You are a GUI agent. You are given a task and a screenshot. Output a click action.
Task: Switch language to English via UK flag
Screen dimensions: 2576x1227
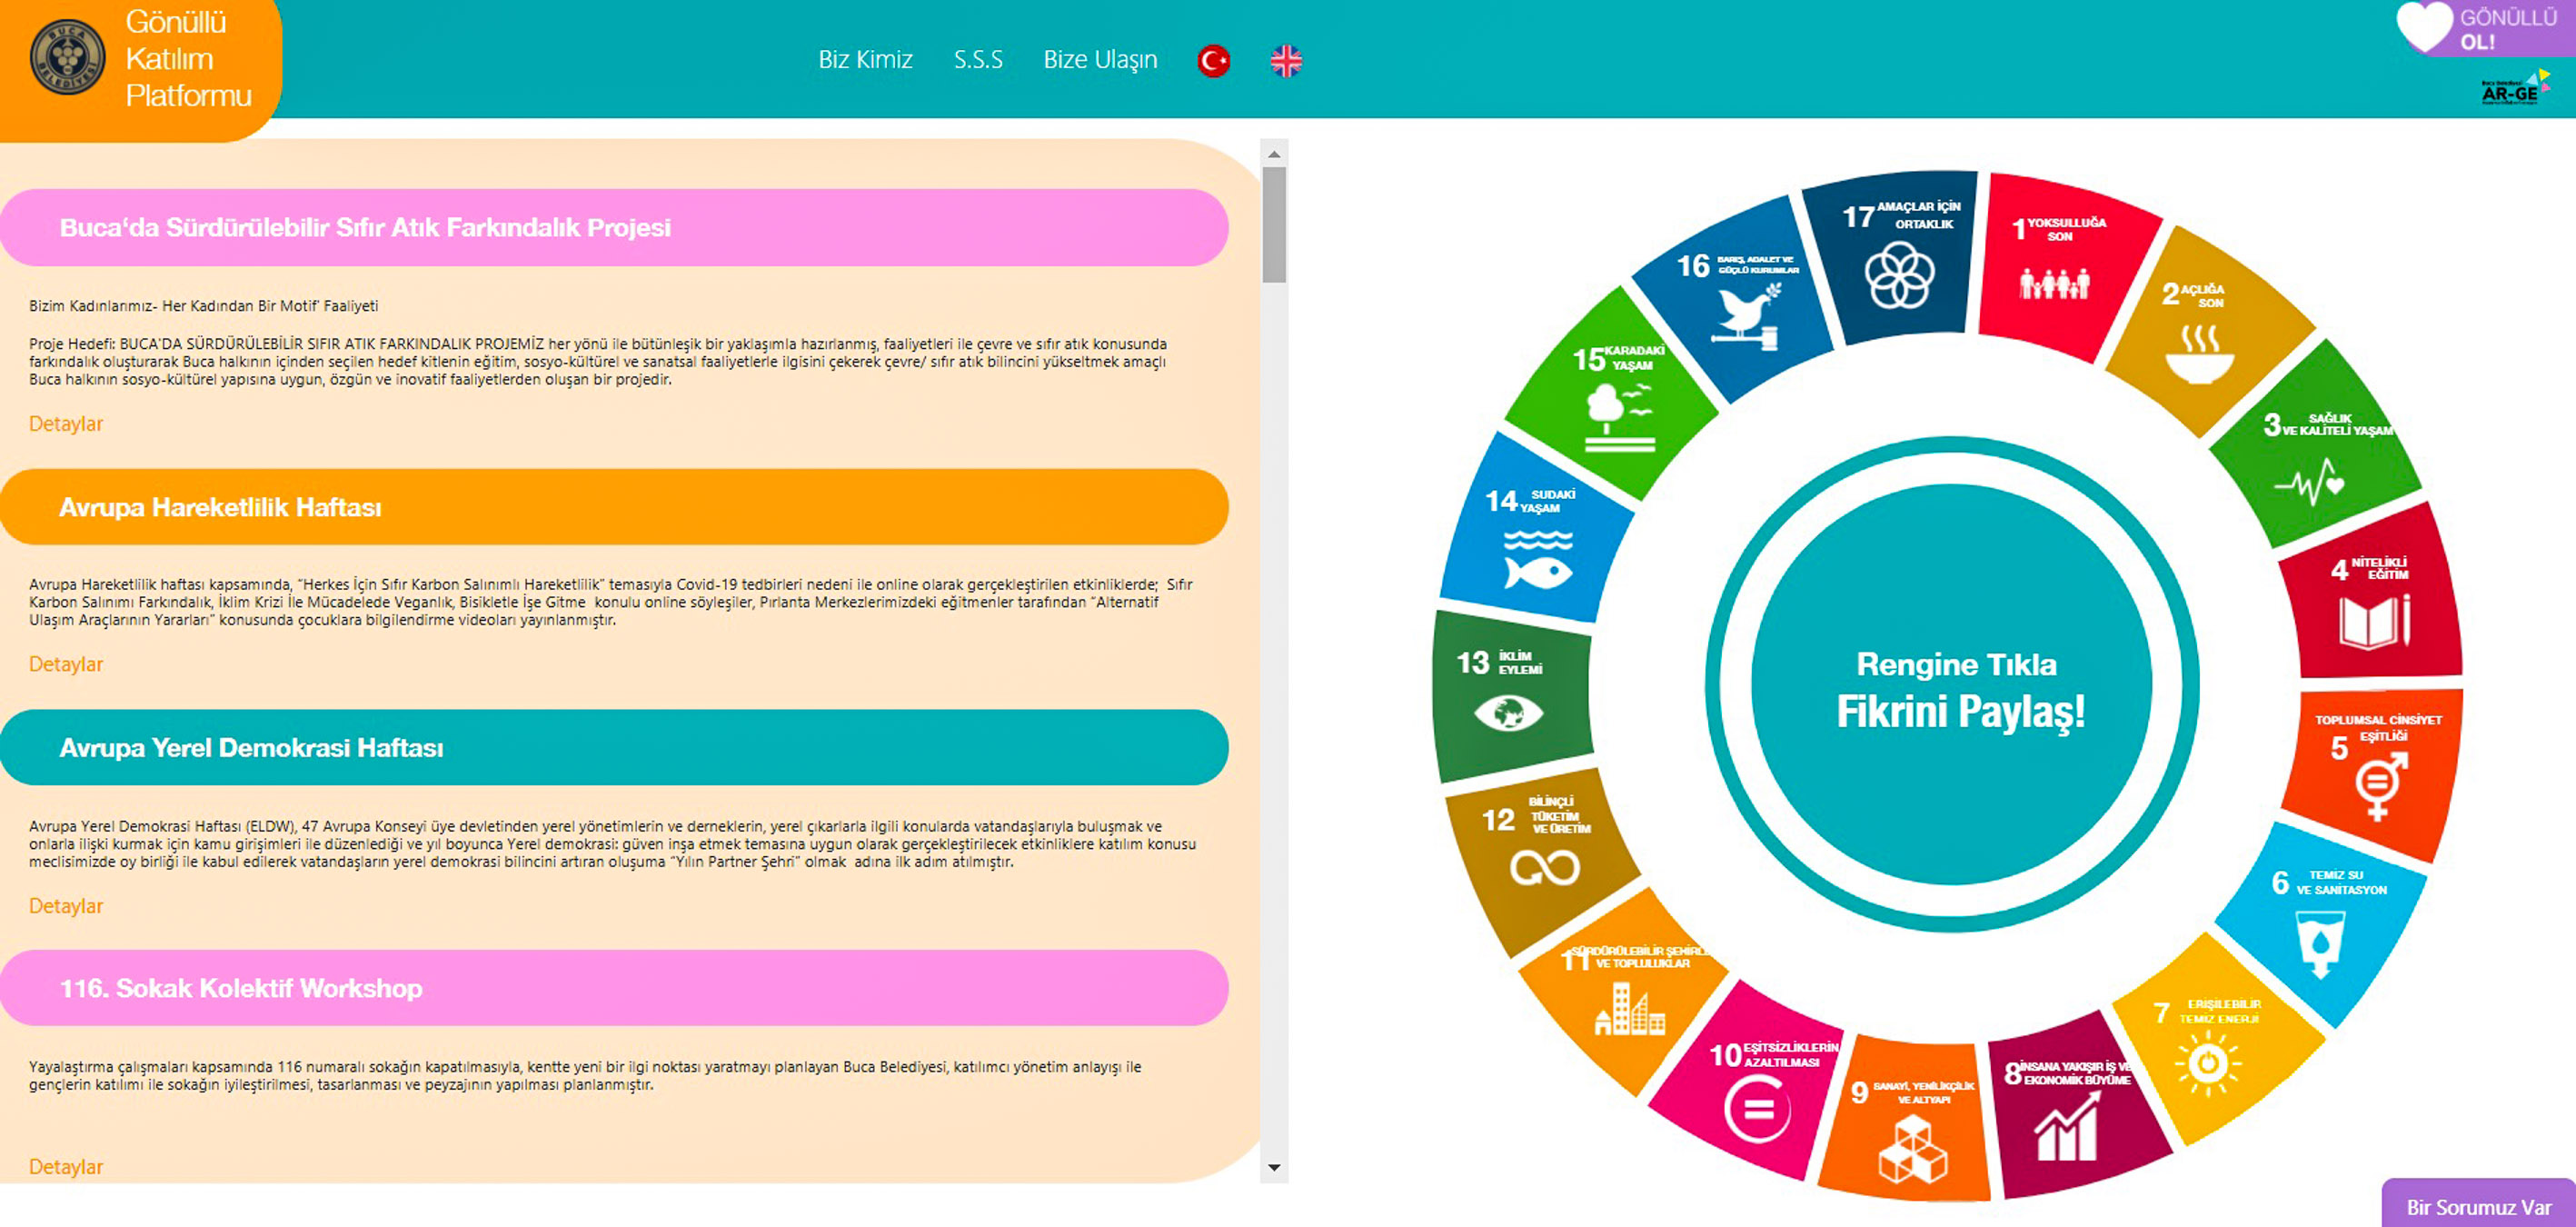coord(1286,61)
